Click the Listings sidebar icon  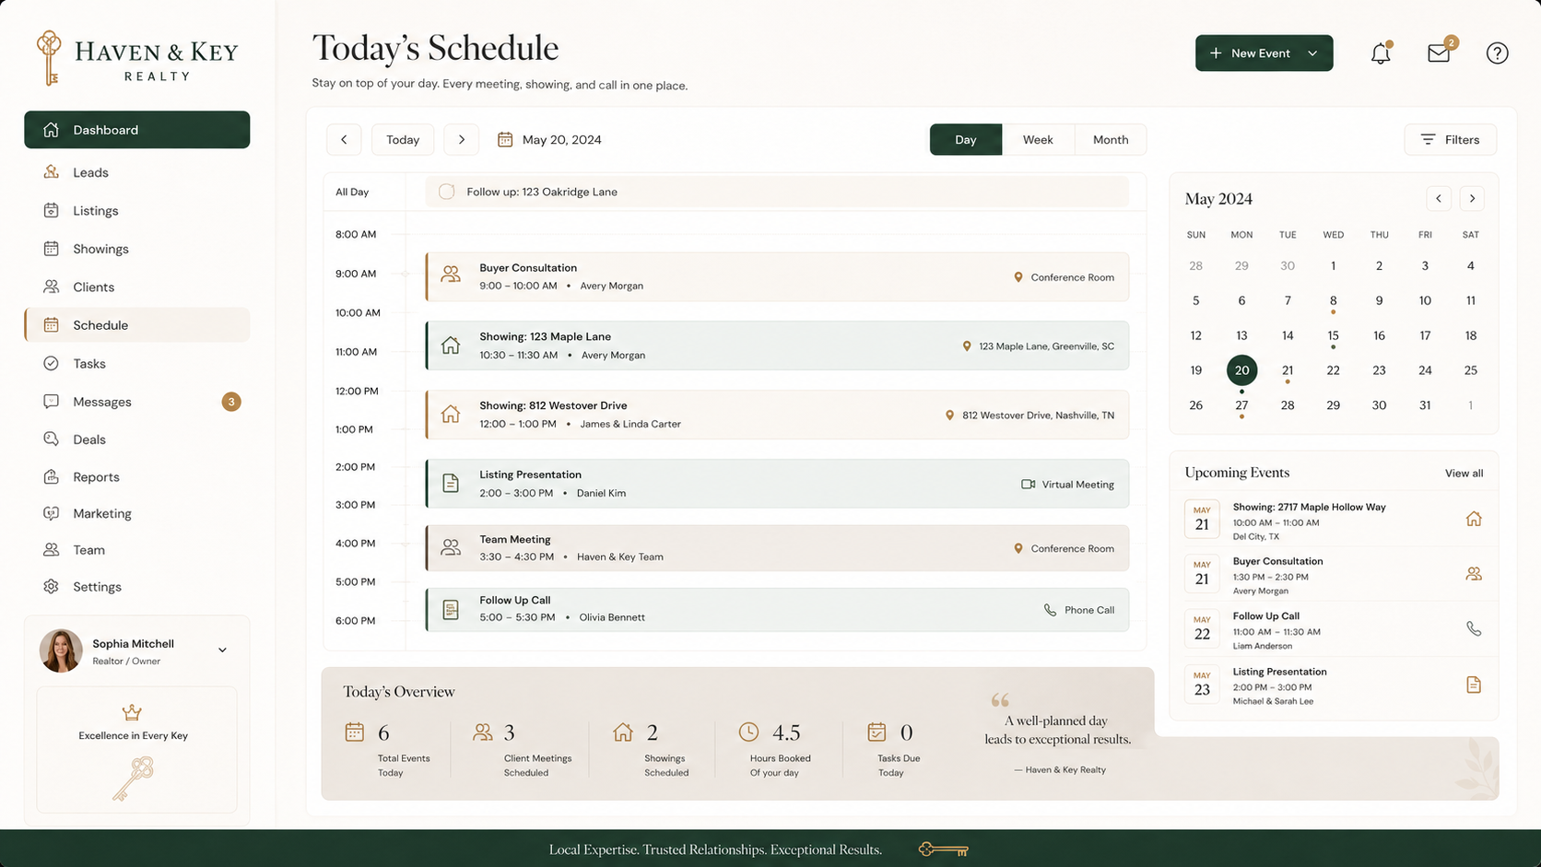(52, 210)
